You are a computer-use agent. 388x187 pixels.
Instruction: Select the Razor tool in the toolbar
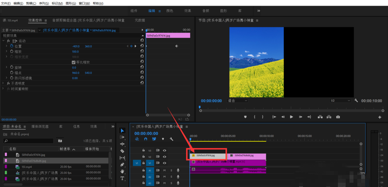(x=122, y=151)
